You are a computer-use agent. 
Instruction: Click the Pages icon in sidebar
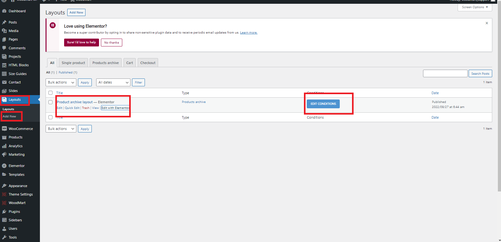coord(4,39)
